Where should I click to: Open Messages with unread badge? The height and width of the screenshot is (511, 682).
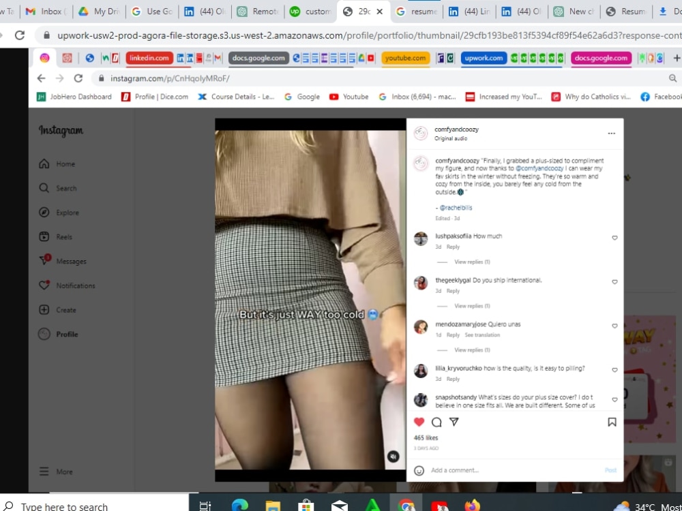pyautogui.click(x=63, y=261)
